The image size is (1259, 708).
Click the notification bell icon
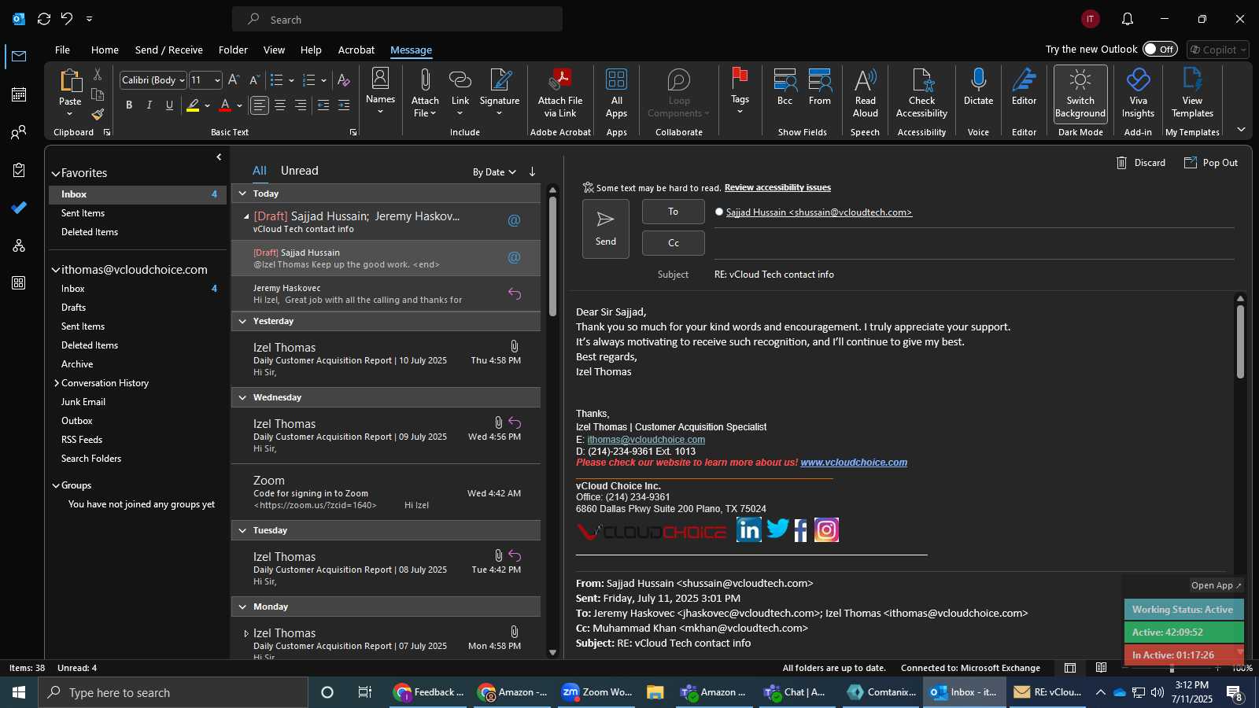(1128, 19)
